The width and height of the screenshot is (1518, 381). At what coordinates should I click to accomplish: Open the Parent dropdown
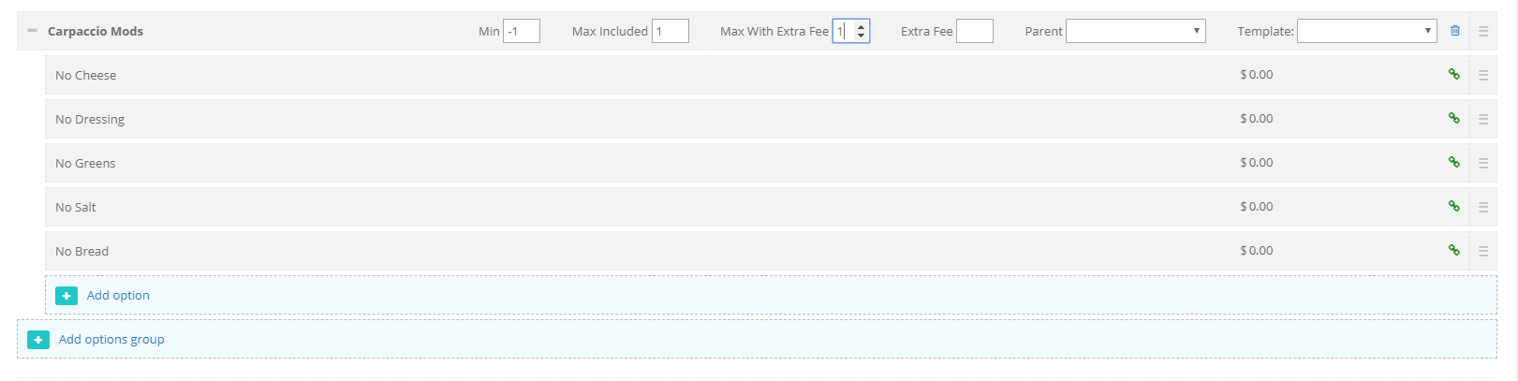[x=1135, y=31]
